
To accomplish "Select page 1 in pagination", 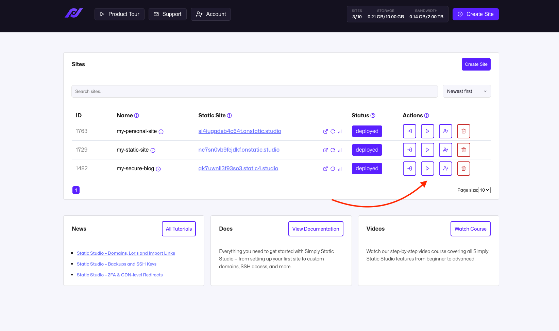I will (76, 190).
